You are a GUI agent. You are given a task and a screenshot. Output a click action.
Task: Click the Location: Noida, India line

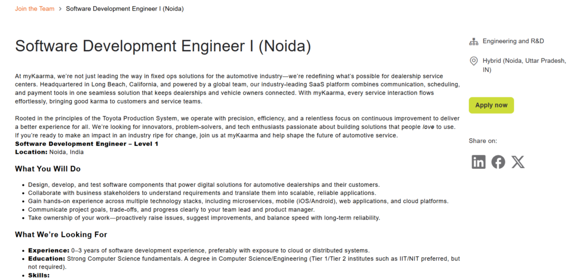coord(49,152)
